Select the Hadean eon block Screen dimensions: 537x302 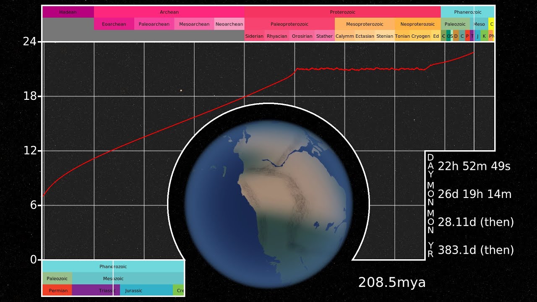pos(68,12)
